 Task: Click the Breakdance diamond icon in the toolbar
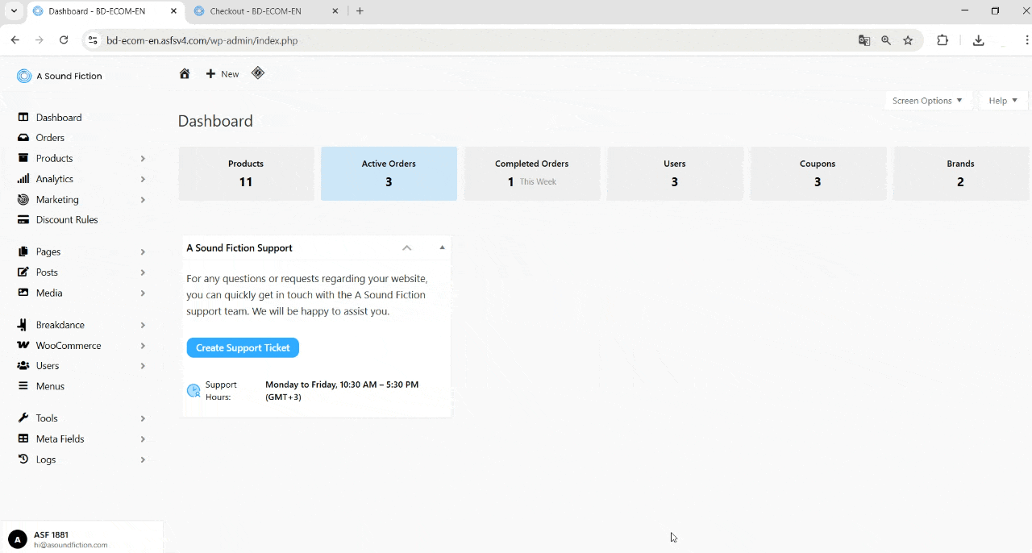click(257, 73)
